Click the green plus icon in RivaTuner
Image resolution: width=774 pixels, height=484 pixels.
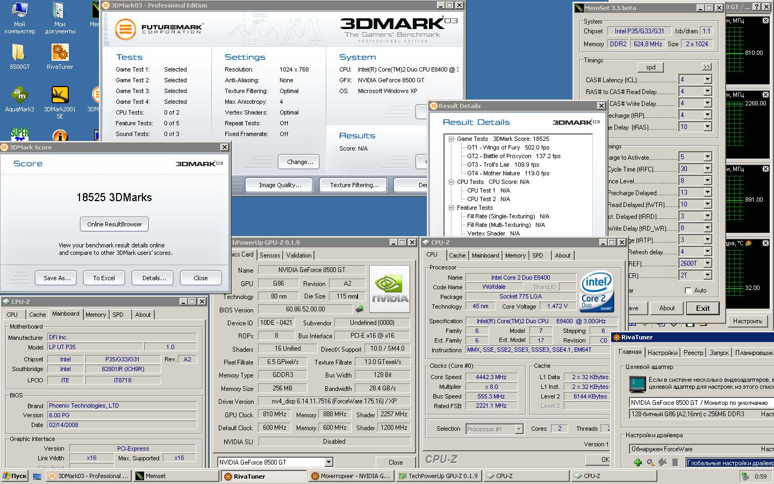638,462
